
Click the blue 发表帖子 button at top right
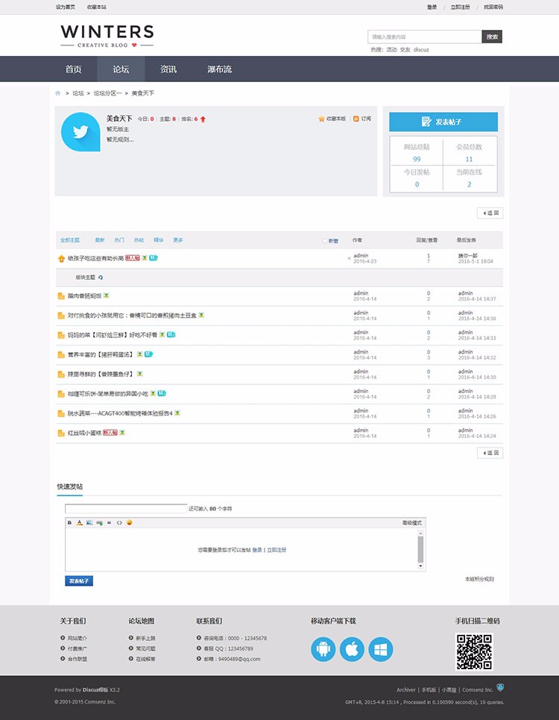point(443,122)
